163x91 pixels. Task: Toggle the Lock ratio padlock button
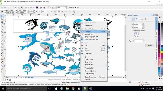pos(37,12)
